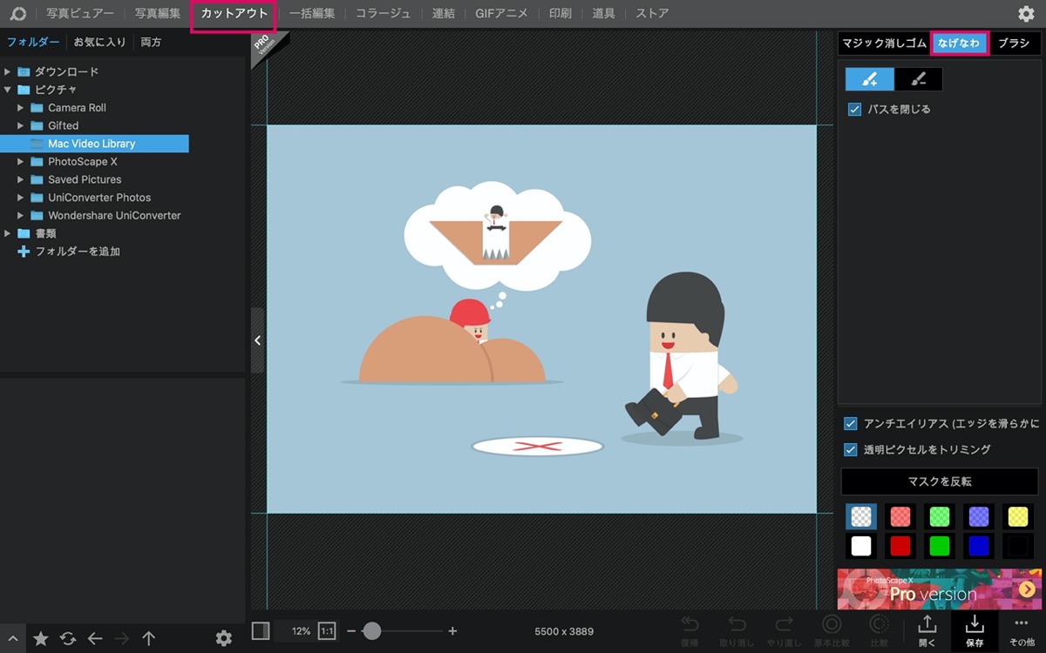This screenshot has height=653, width=1046.
Task: Select the lasso subtract brush mode
Action: [x=918, y=79]
